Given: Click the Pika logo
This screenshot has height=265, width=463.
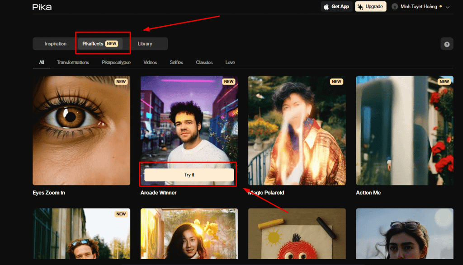Looking at the screenshot, I should click(x=42, y=7).
